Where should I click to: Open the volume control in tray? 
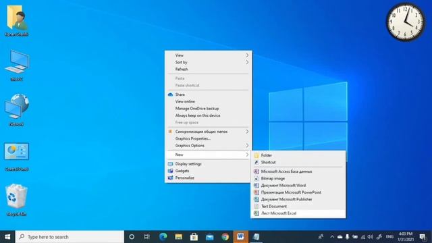(371, 237)
